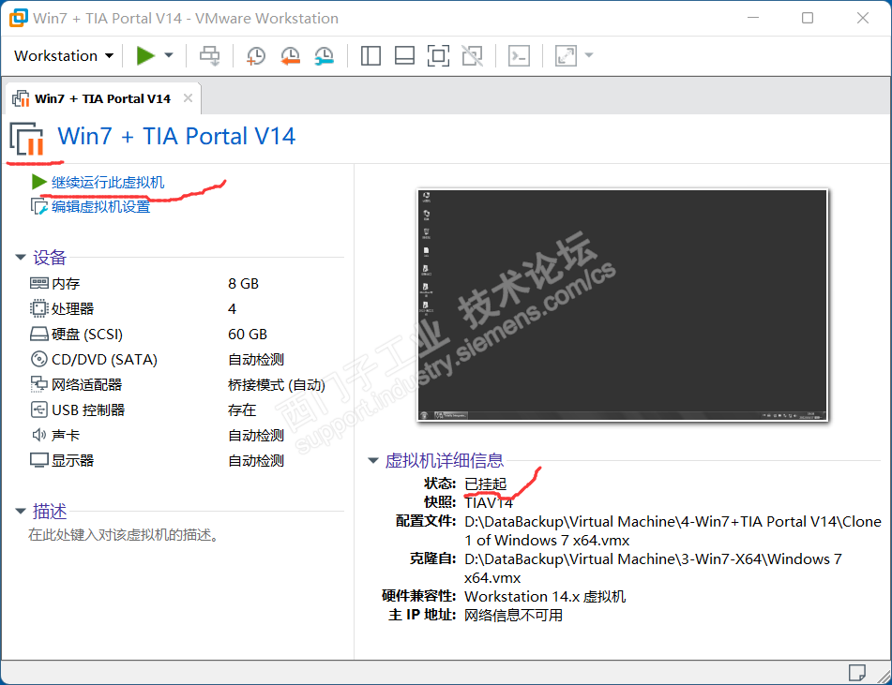Click the VM tab icon
The image size is (892, 685).
point(21,98)
